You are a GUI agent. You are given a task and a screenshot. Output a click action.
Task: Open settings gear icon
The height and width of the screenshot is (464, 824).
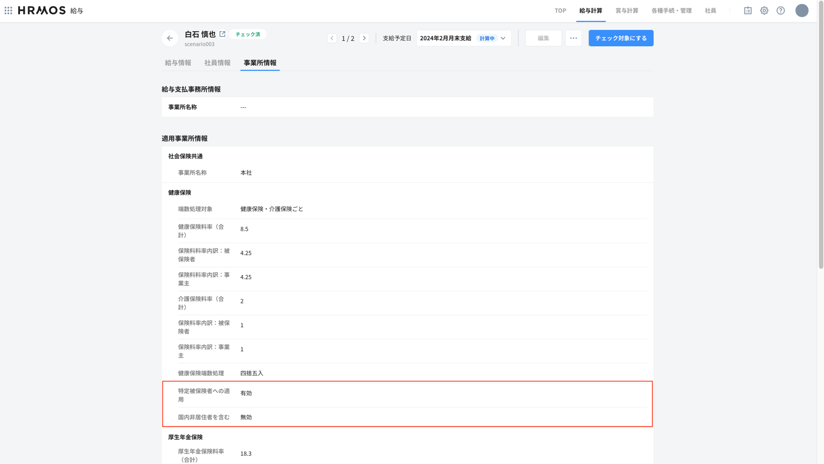pos(764,10)
